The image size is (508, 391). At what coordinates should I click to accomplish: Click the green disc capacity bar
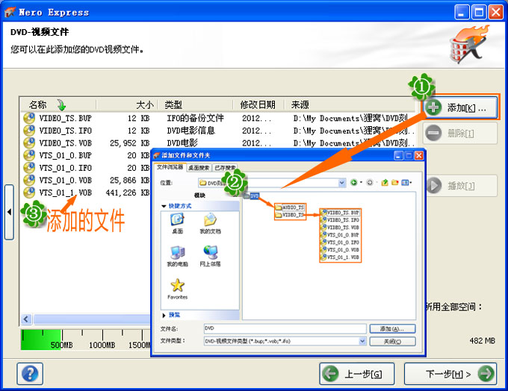click(41, 340)
